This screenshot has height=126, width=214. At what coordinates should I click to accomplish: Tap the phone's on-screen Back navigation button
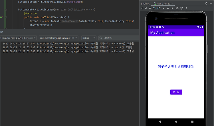pos(160,122)
